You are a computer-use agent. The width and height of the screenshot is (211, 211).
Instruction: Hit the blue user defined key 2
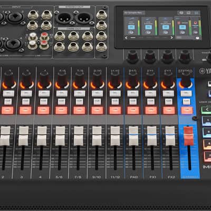click(207, 132)
